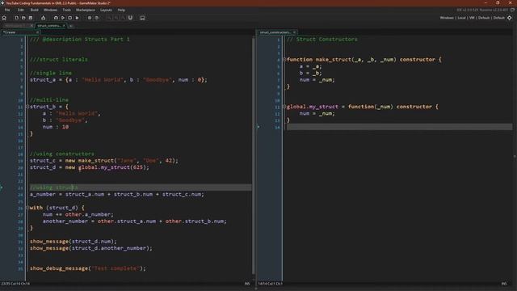517x291 pixels.
Task: Click the Zoom Reset toolbar icon
Action: (116, 18)
